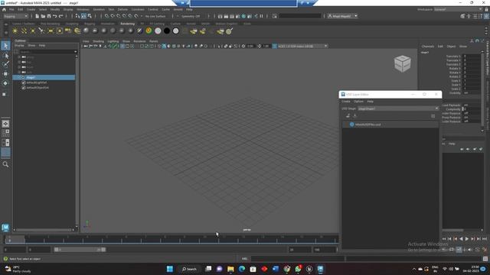
Task: Toggle snap to projected center
Action: pyautogui.click(x=125, y=16)
